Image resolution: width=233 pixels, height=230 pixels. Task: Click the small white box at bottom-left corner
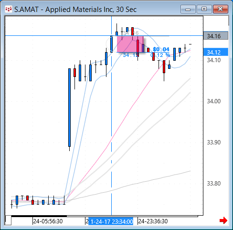click(x=8, y=220)
